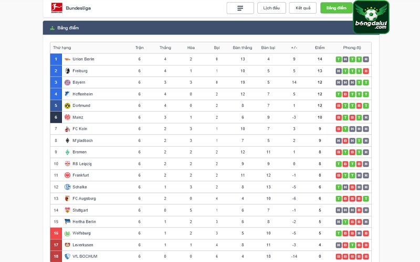Image resolution: width=420 pixels, height=262 pixels.
Task: Click the Thắng column header
Action: (x=165, y=48)
